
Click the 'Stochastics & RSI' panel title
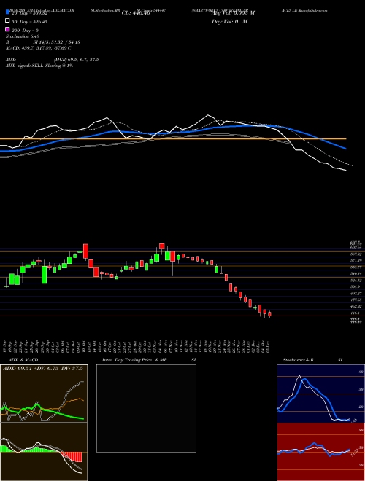(312, 360)
